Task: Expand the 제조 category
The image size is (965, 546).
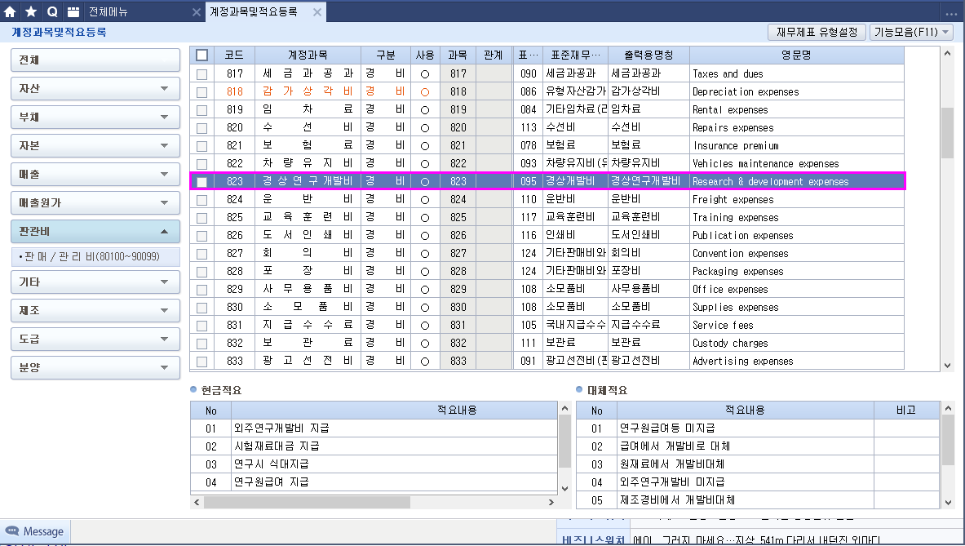Action: click(x=95, y=310)
